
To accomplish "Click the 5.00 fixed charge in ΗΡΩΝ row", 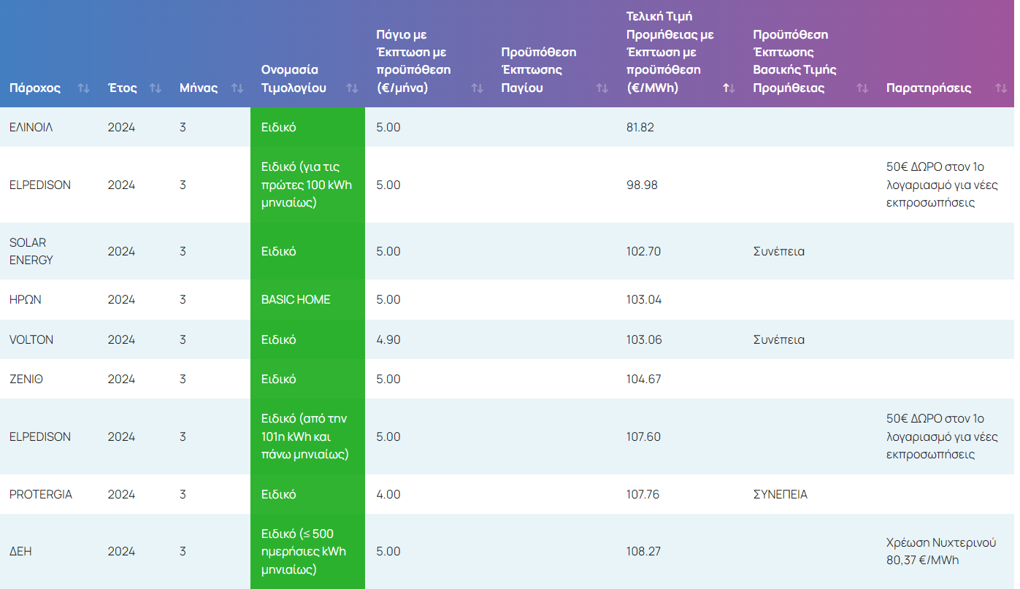I will pos(388,299).
